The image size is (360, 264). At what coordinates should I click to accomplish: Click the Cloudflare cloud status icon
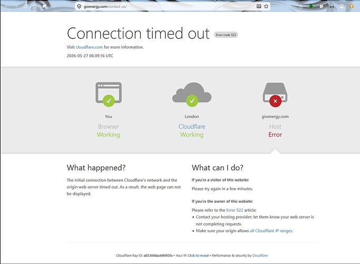tap(192, 94)
